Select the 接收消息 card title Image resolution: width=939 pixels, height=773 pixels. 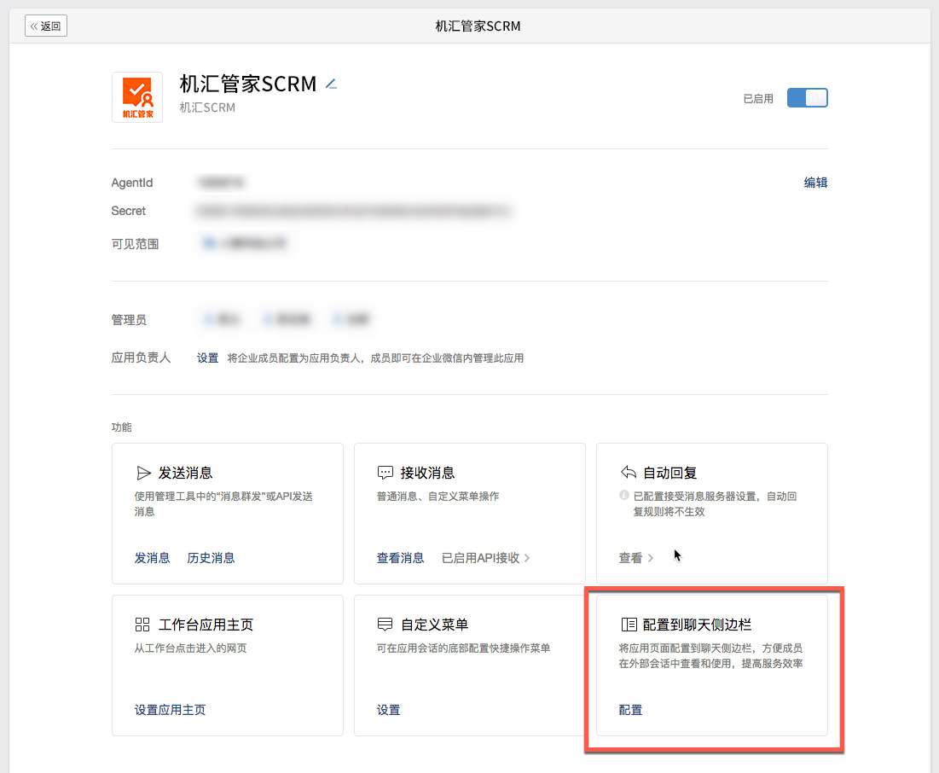click(x=427, y=473)
